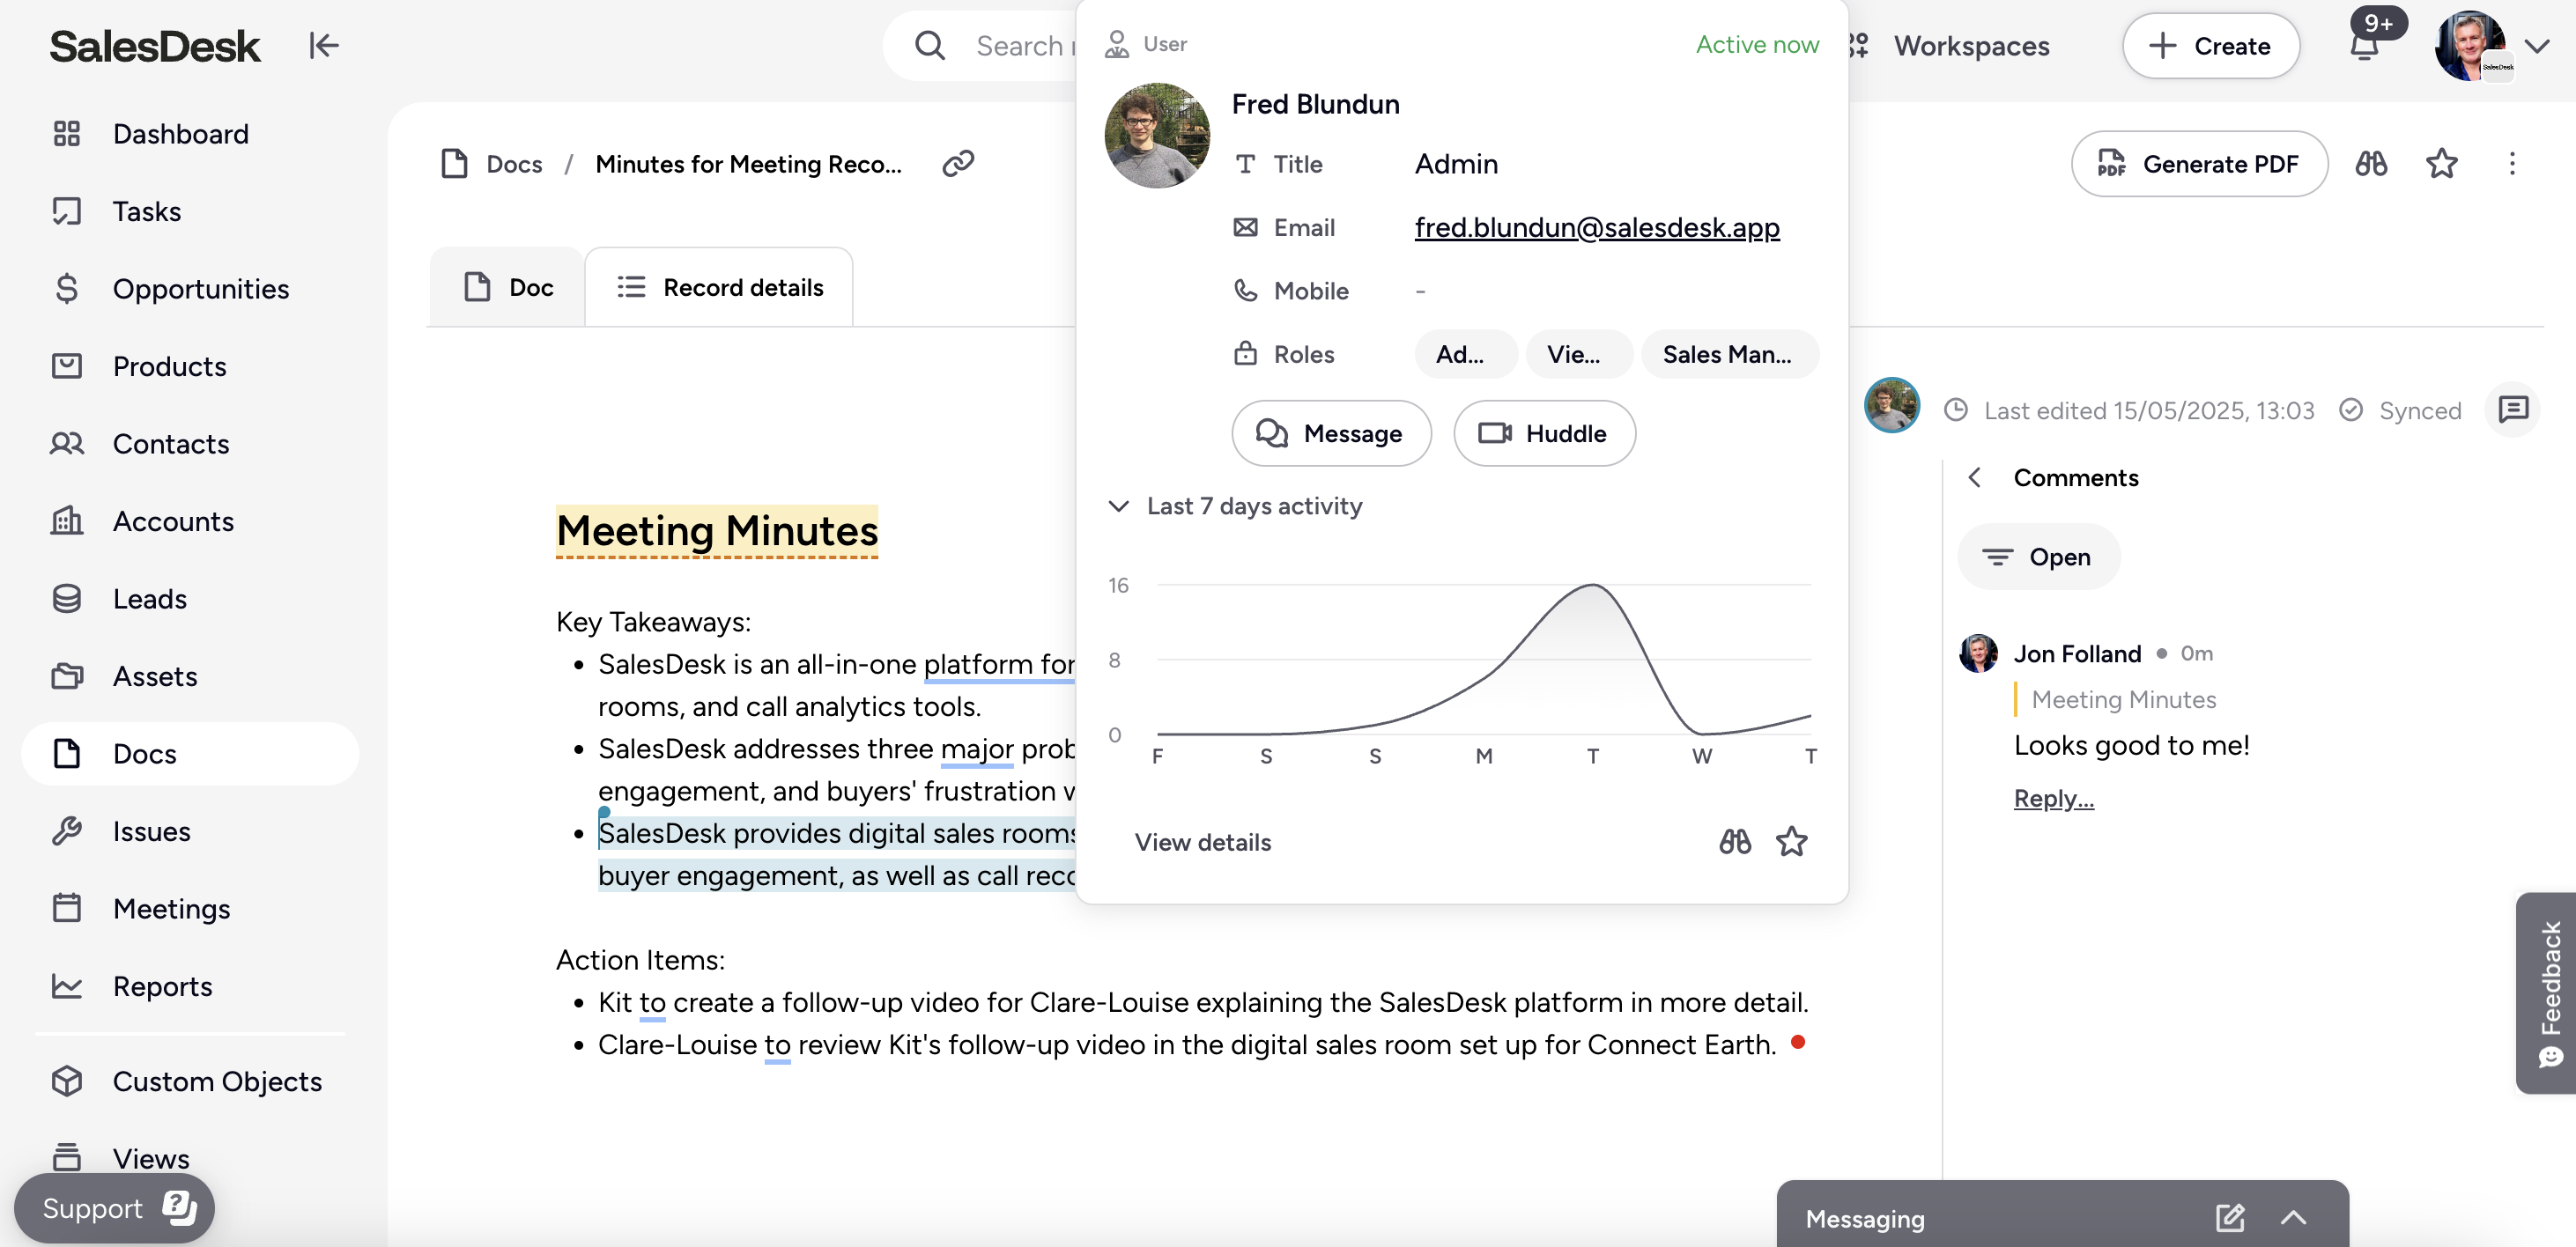Copy document link with the chain icon
Viewport: 2576px width, 1247px height.
[x=957, y=163]
